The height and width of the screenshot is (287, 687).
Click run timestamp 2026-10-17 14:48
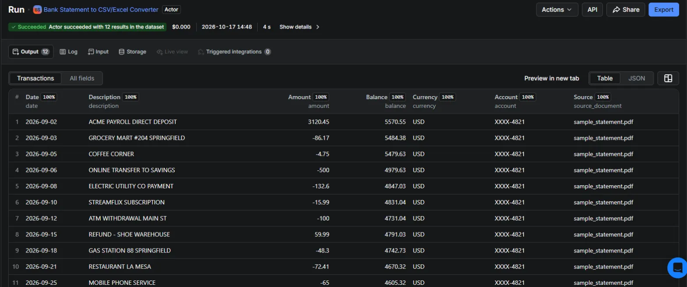pyautogui.click(x=227, y=27)
